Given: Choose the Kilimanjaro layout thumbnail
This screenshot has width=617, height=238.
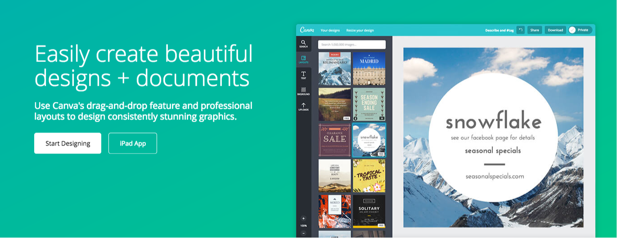Looking at the screenshot, I should [x=334, y=69].
